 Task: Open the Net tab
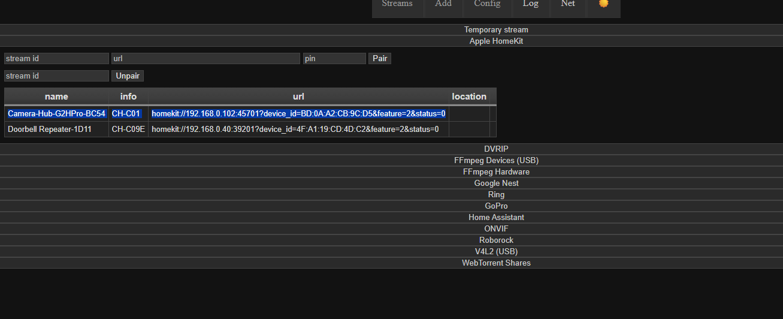pyautogui.click(x=568, y=4)
